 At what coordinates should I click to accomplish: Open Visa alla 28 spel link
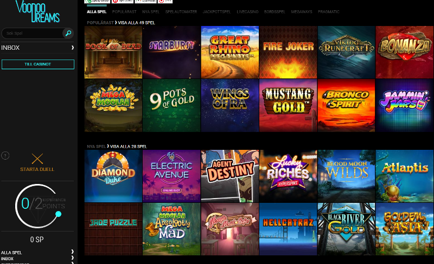[x=129, y=147]
